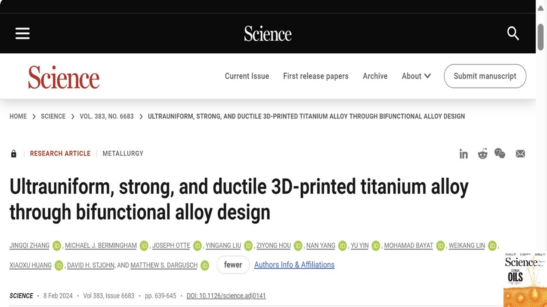Viewport: 547px width, 307px height.
Task: Open the Archive menu item
Action: [x=375, y=76]
